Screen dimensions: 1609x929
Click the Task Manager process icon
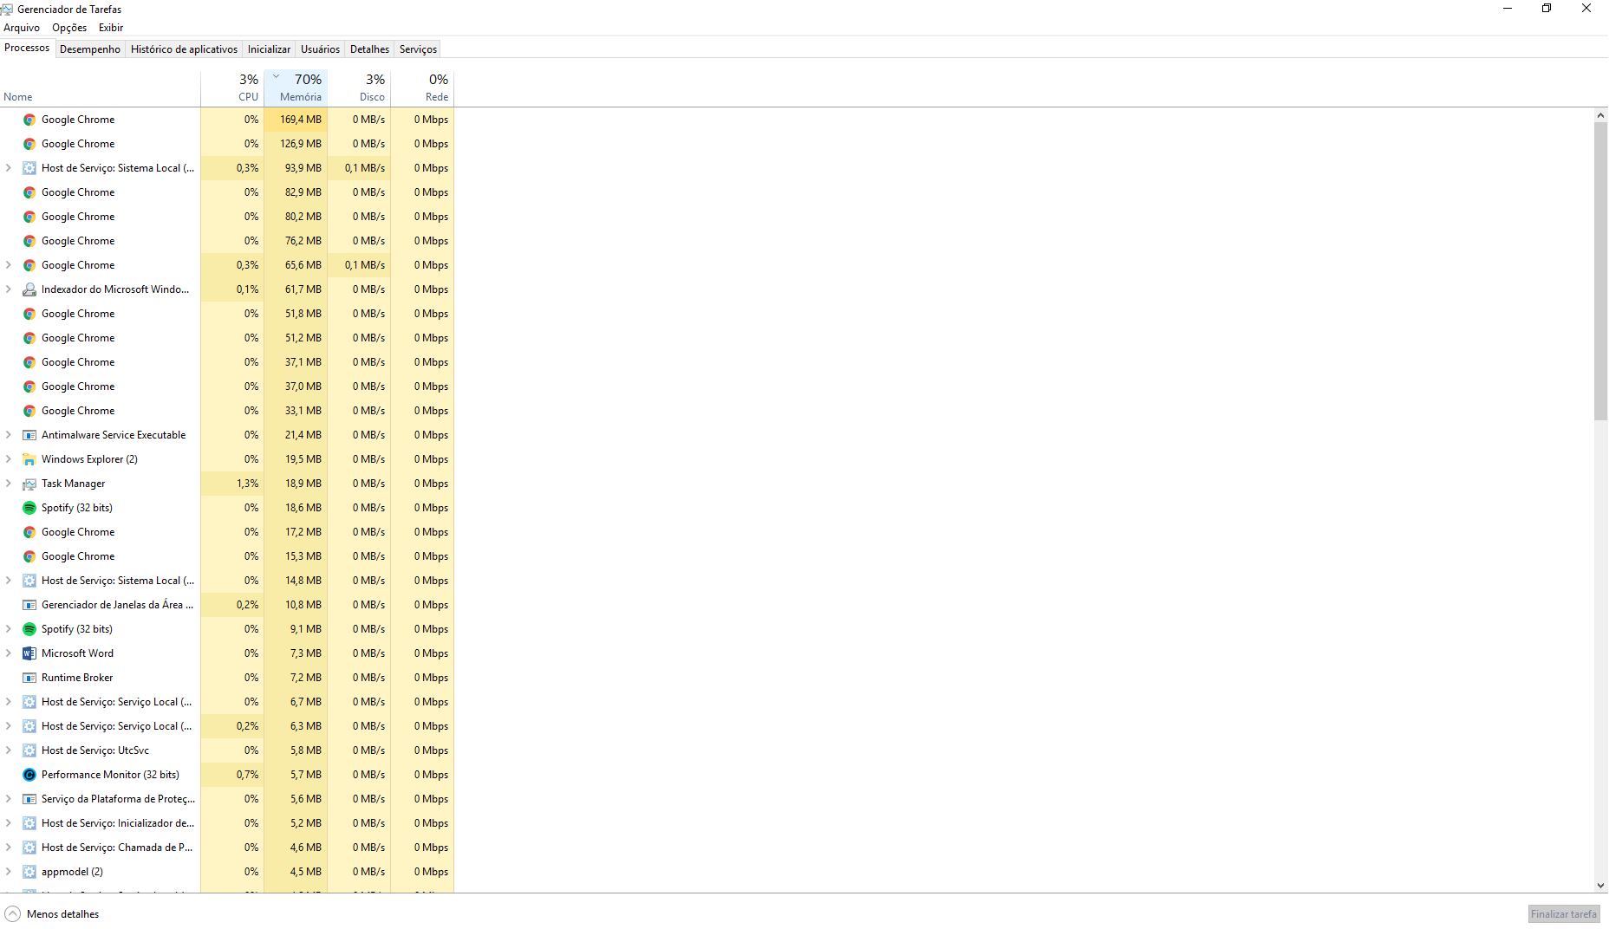29,484
